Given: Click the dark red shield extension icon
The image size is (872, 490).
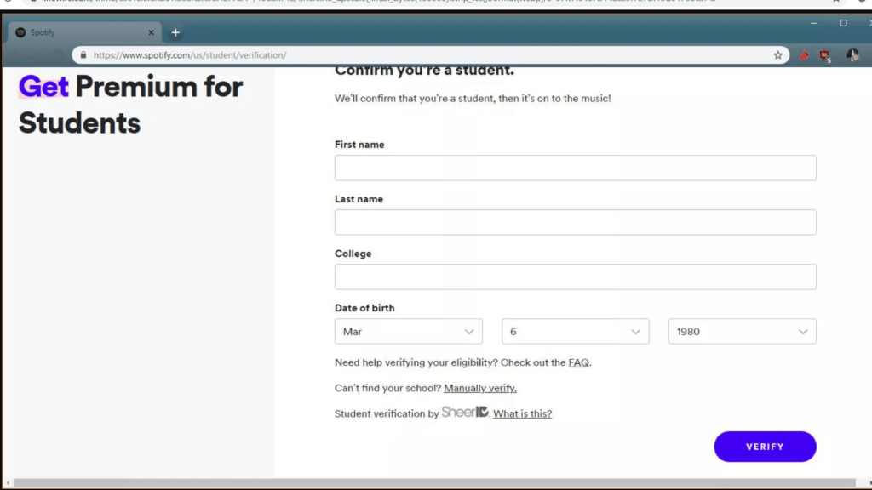Looking at the screenshot, I should 824,55.
